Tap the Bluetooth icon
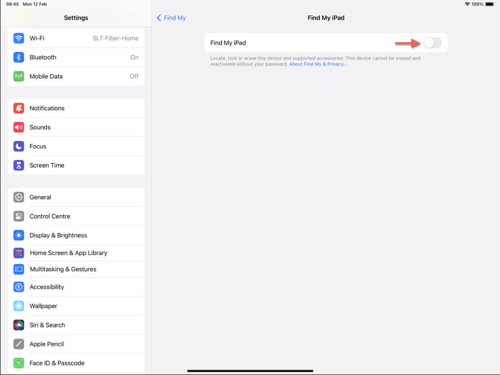 [x=19, y=57]
